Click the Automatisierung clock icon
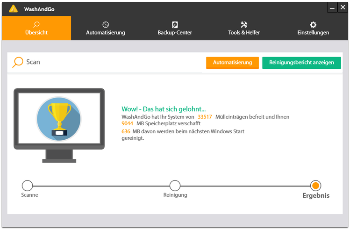Screen dimensions: 350x229 [x=106, y=25]
